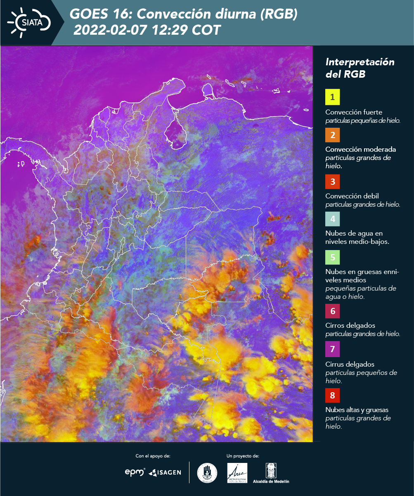The height and width of the screenshot is (496, 414).
Task: Click the Alcaldía de Medellín logo
Action: (271, 473)
